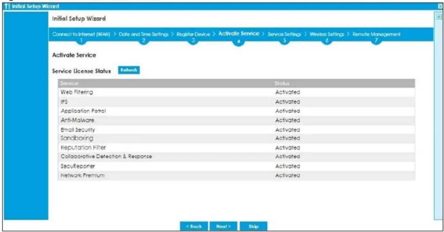Image resolution: width=444 pixels, height=232 pixels.
Task: Click the Next button
Action: [x=224, y=226]
